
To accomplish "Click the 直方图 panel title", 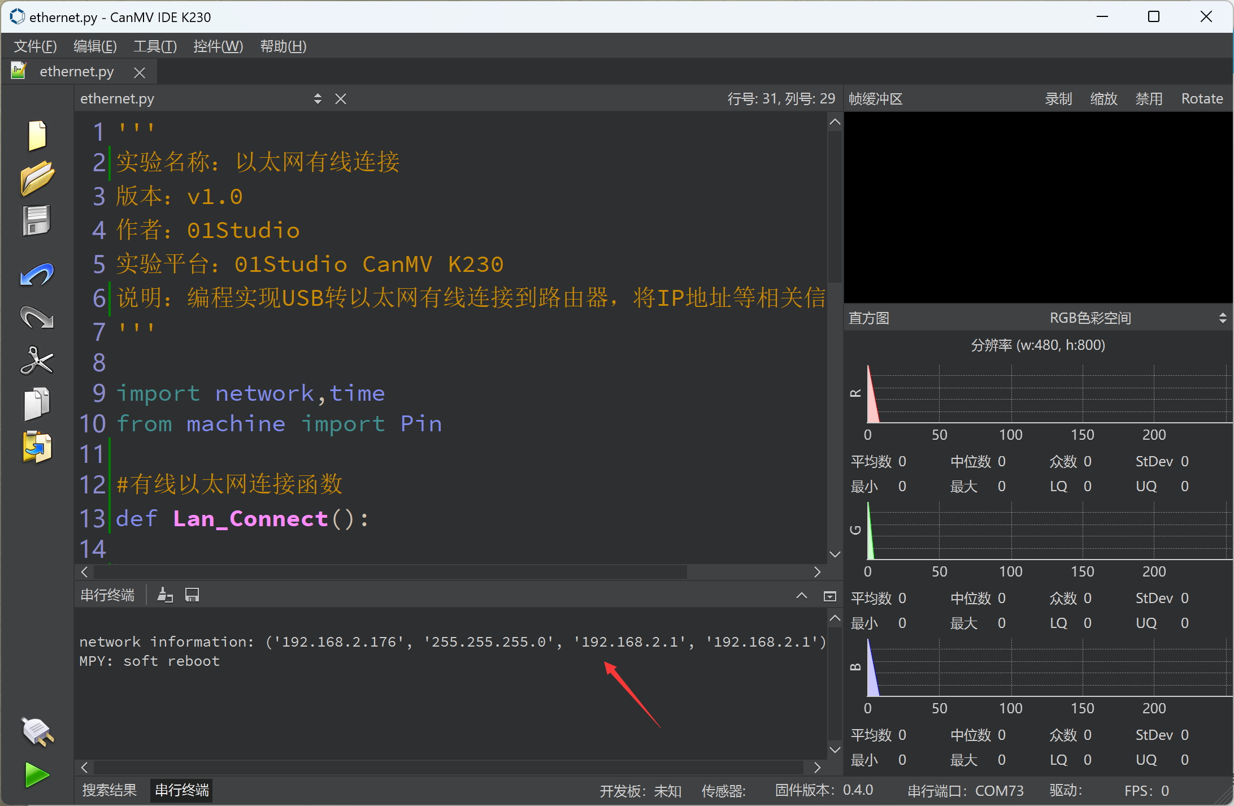I will click(x=869, y=318).
